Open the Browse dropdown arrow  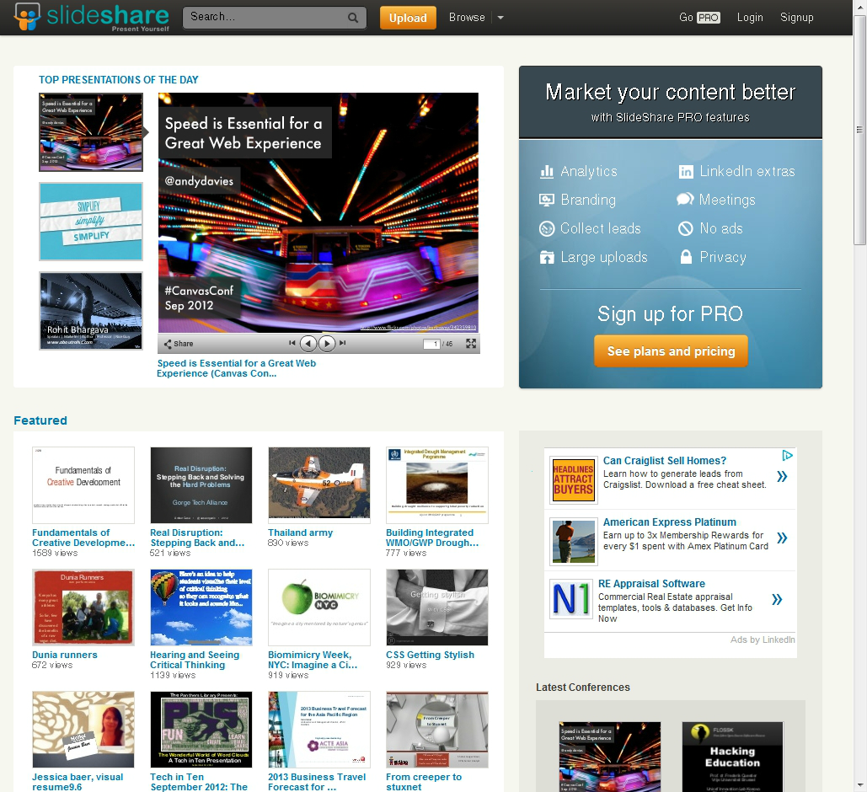[x=500, y=18]
